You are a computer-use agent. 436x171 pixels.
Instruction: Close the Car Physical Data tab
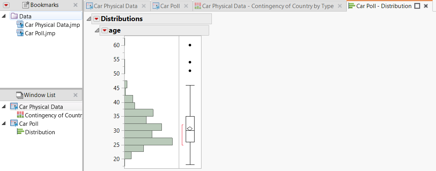pyautogui.click(x=143, y=6)
